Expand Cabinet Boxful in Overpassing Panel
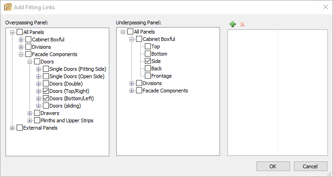333x177 pixels. click(21, 40)
